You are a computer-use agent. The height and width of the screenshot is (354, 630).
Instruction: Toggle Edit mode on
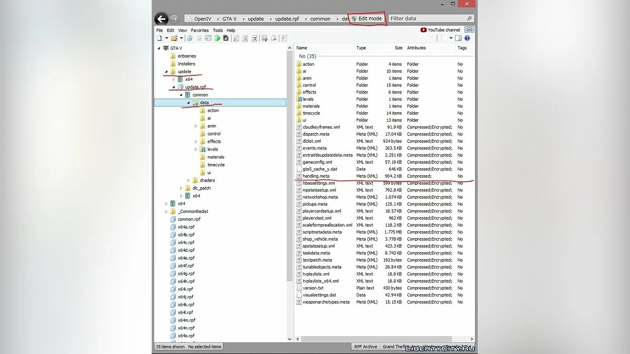(x=367, y=18)
